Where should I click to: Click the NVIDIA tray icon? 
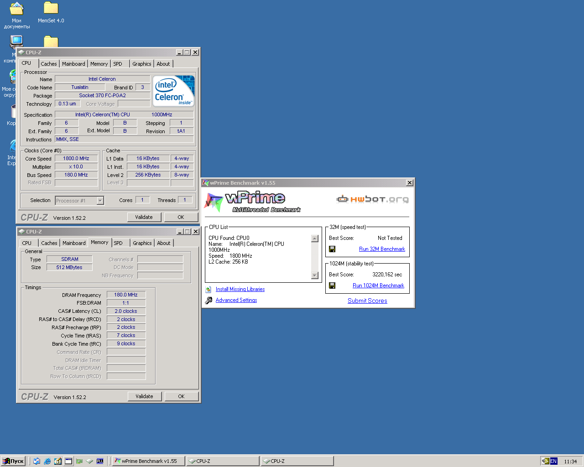click(545, 461)
